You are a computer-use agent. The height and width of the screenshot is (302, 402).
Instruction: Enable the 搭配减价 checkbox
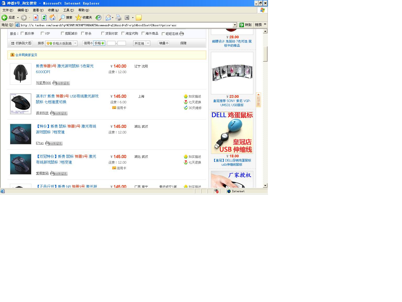point(63,33)
